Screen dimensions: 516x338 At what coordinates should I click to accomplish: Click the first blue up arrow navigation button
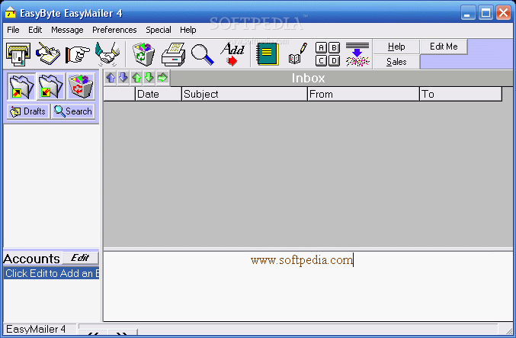click(111, 78)
